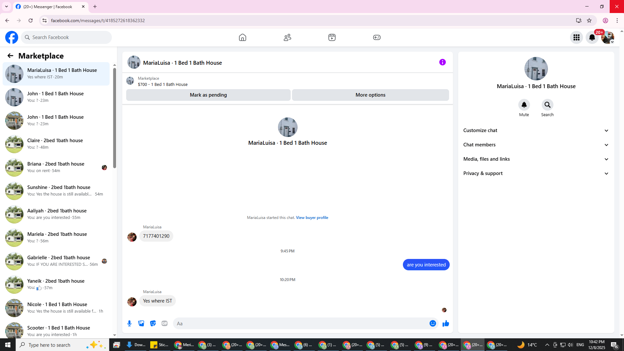This screenshot has height=351, width=624.
Task: Open the notifications bell
Action: coord(592,37)
